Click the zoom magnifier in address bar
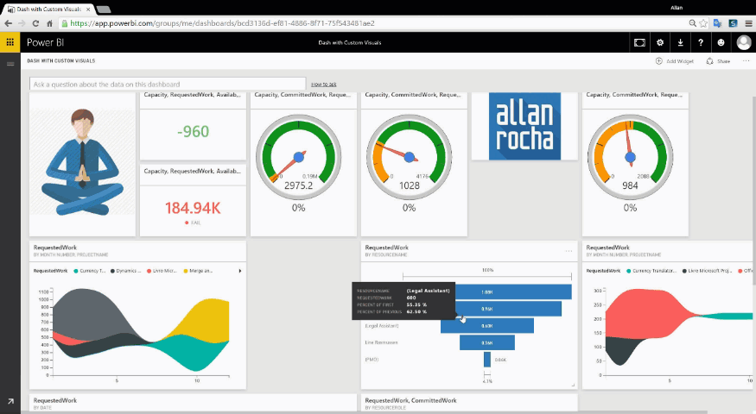 pos(692,23)
